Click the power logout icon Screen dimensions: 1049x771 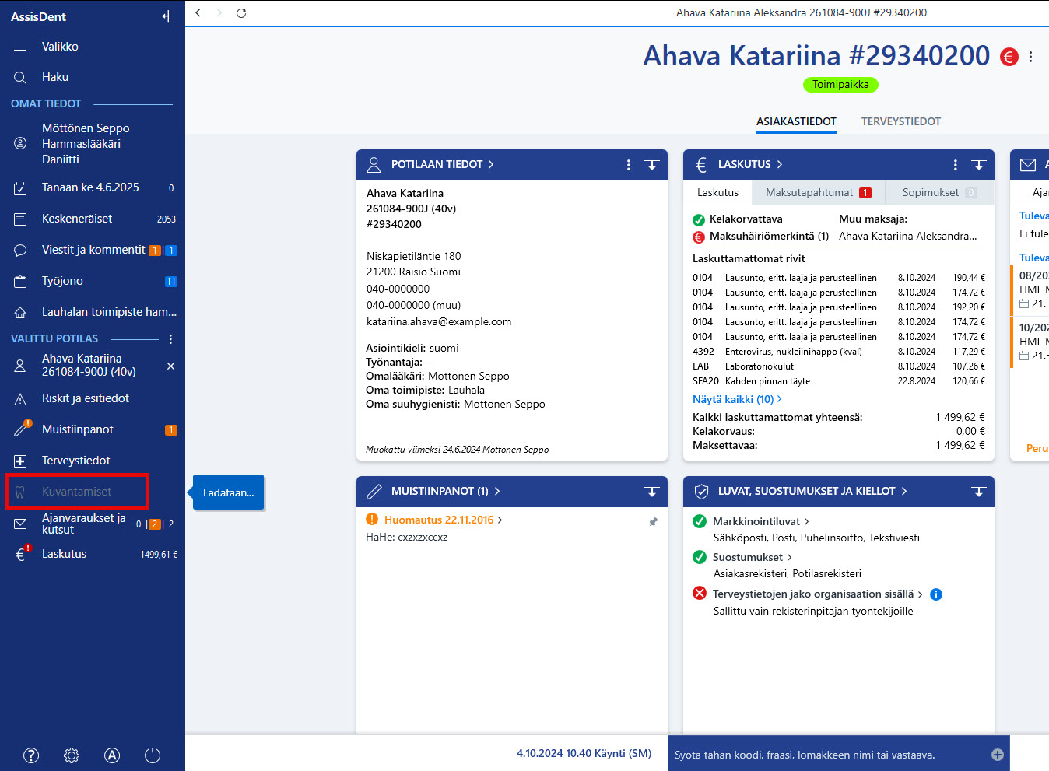click(153, 755)
